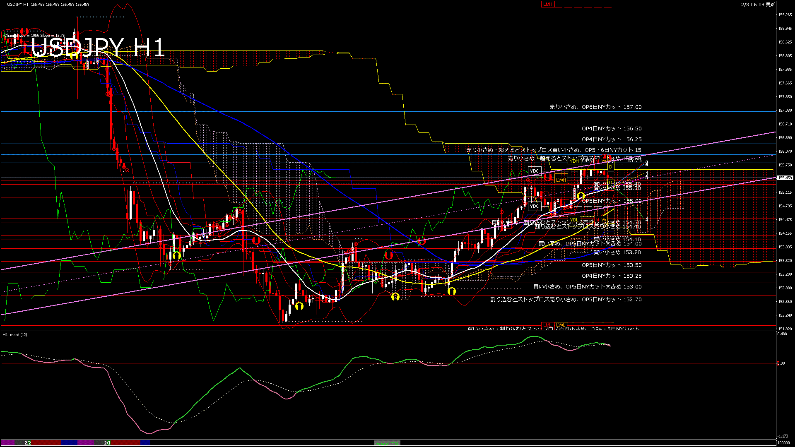Click the 2/3 date session marker

tap(107, 443)
